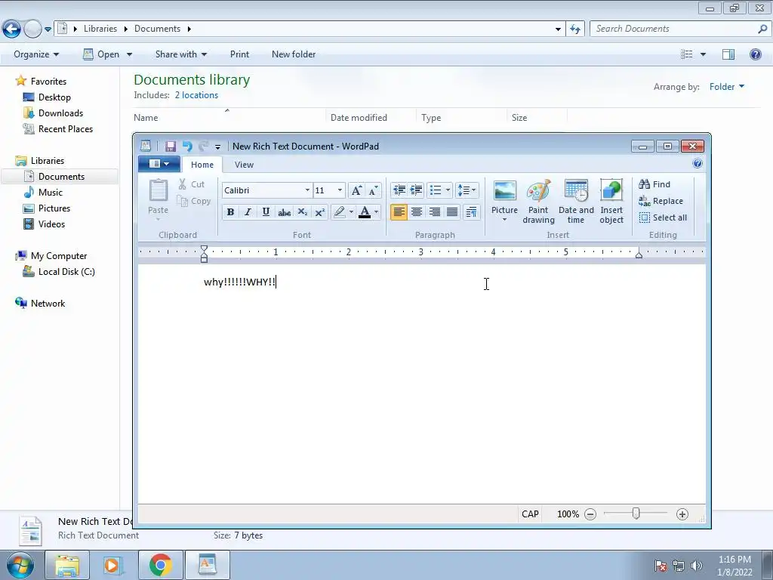Switch to the Home ribbon tab

pos(202,165)
